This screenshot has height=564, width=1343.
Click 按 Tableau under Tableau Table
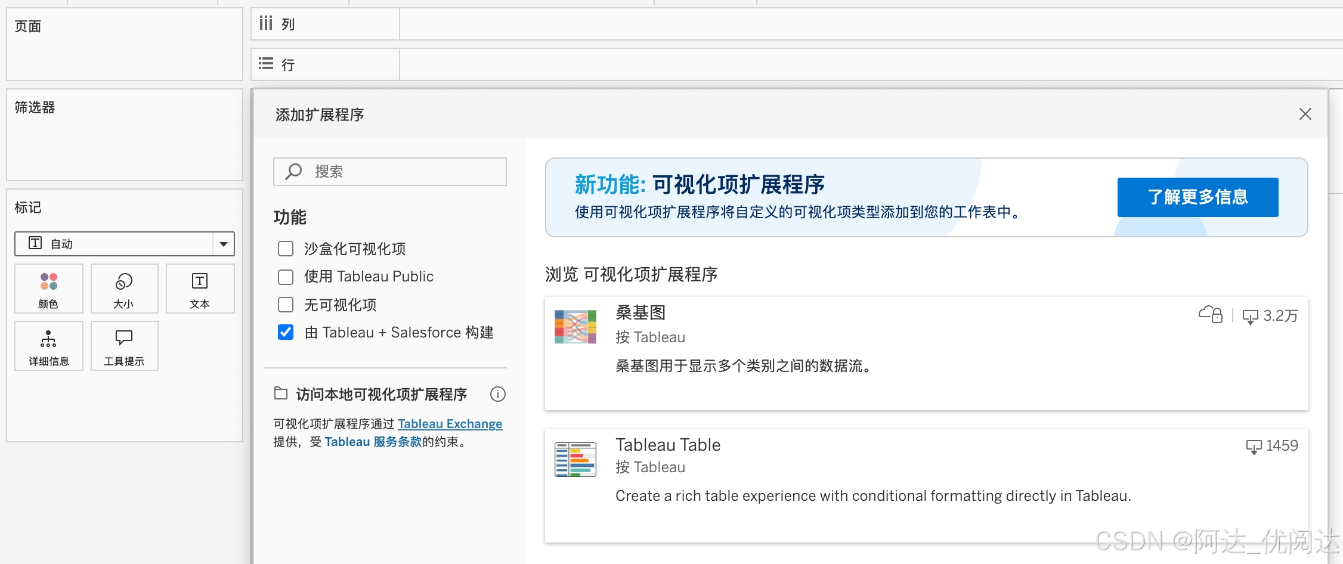click(650, 467)
